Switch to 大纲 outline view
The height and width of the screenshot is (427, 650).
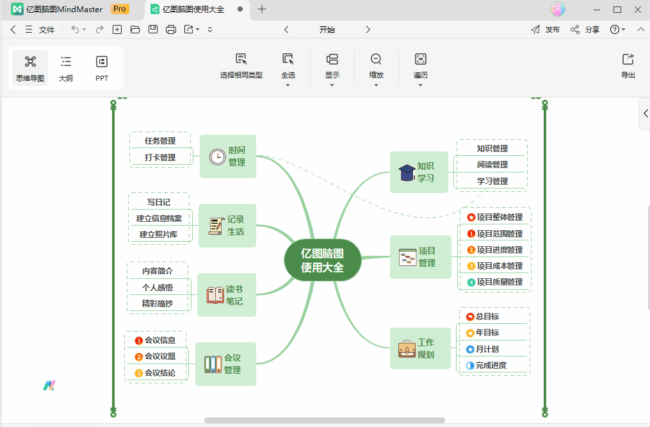point(66,68)
